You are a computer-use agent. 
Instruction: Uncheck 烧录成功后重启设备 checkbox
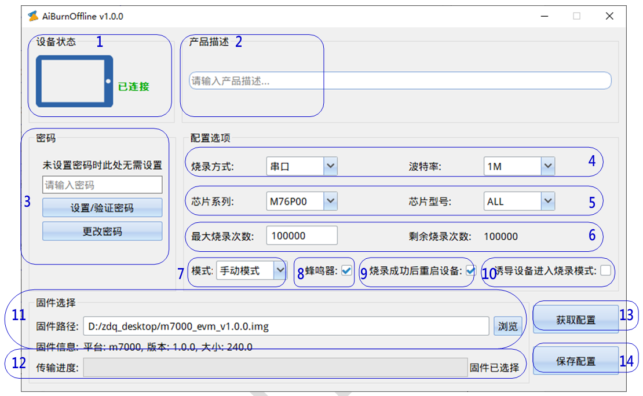point(470,270)
